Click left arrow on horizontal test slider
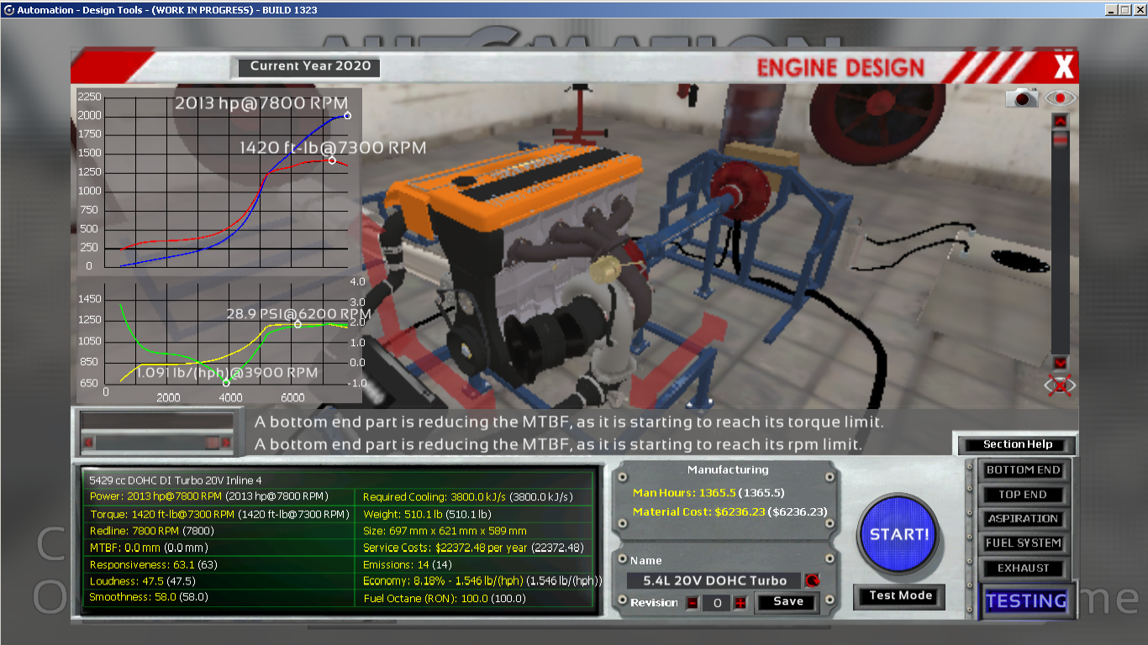Image resolution: width=1148 pixels, height=645 pixels. pos(87,442)
